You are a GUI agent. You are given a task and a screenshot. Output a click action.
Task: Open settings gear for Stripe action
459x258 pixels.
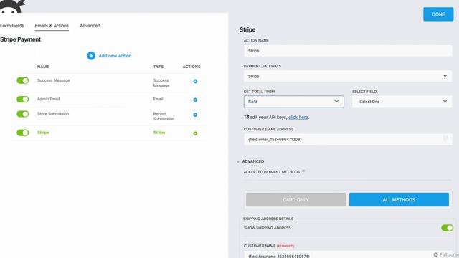195,133
